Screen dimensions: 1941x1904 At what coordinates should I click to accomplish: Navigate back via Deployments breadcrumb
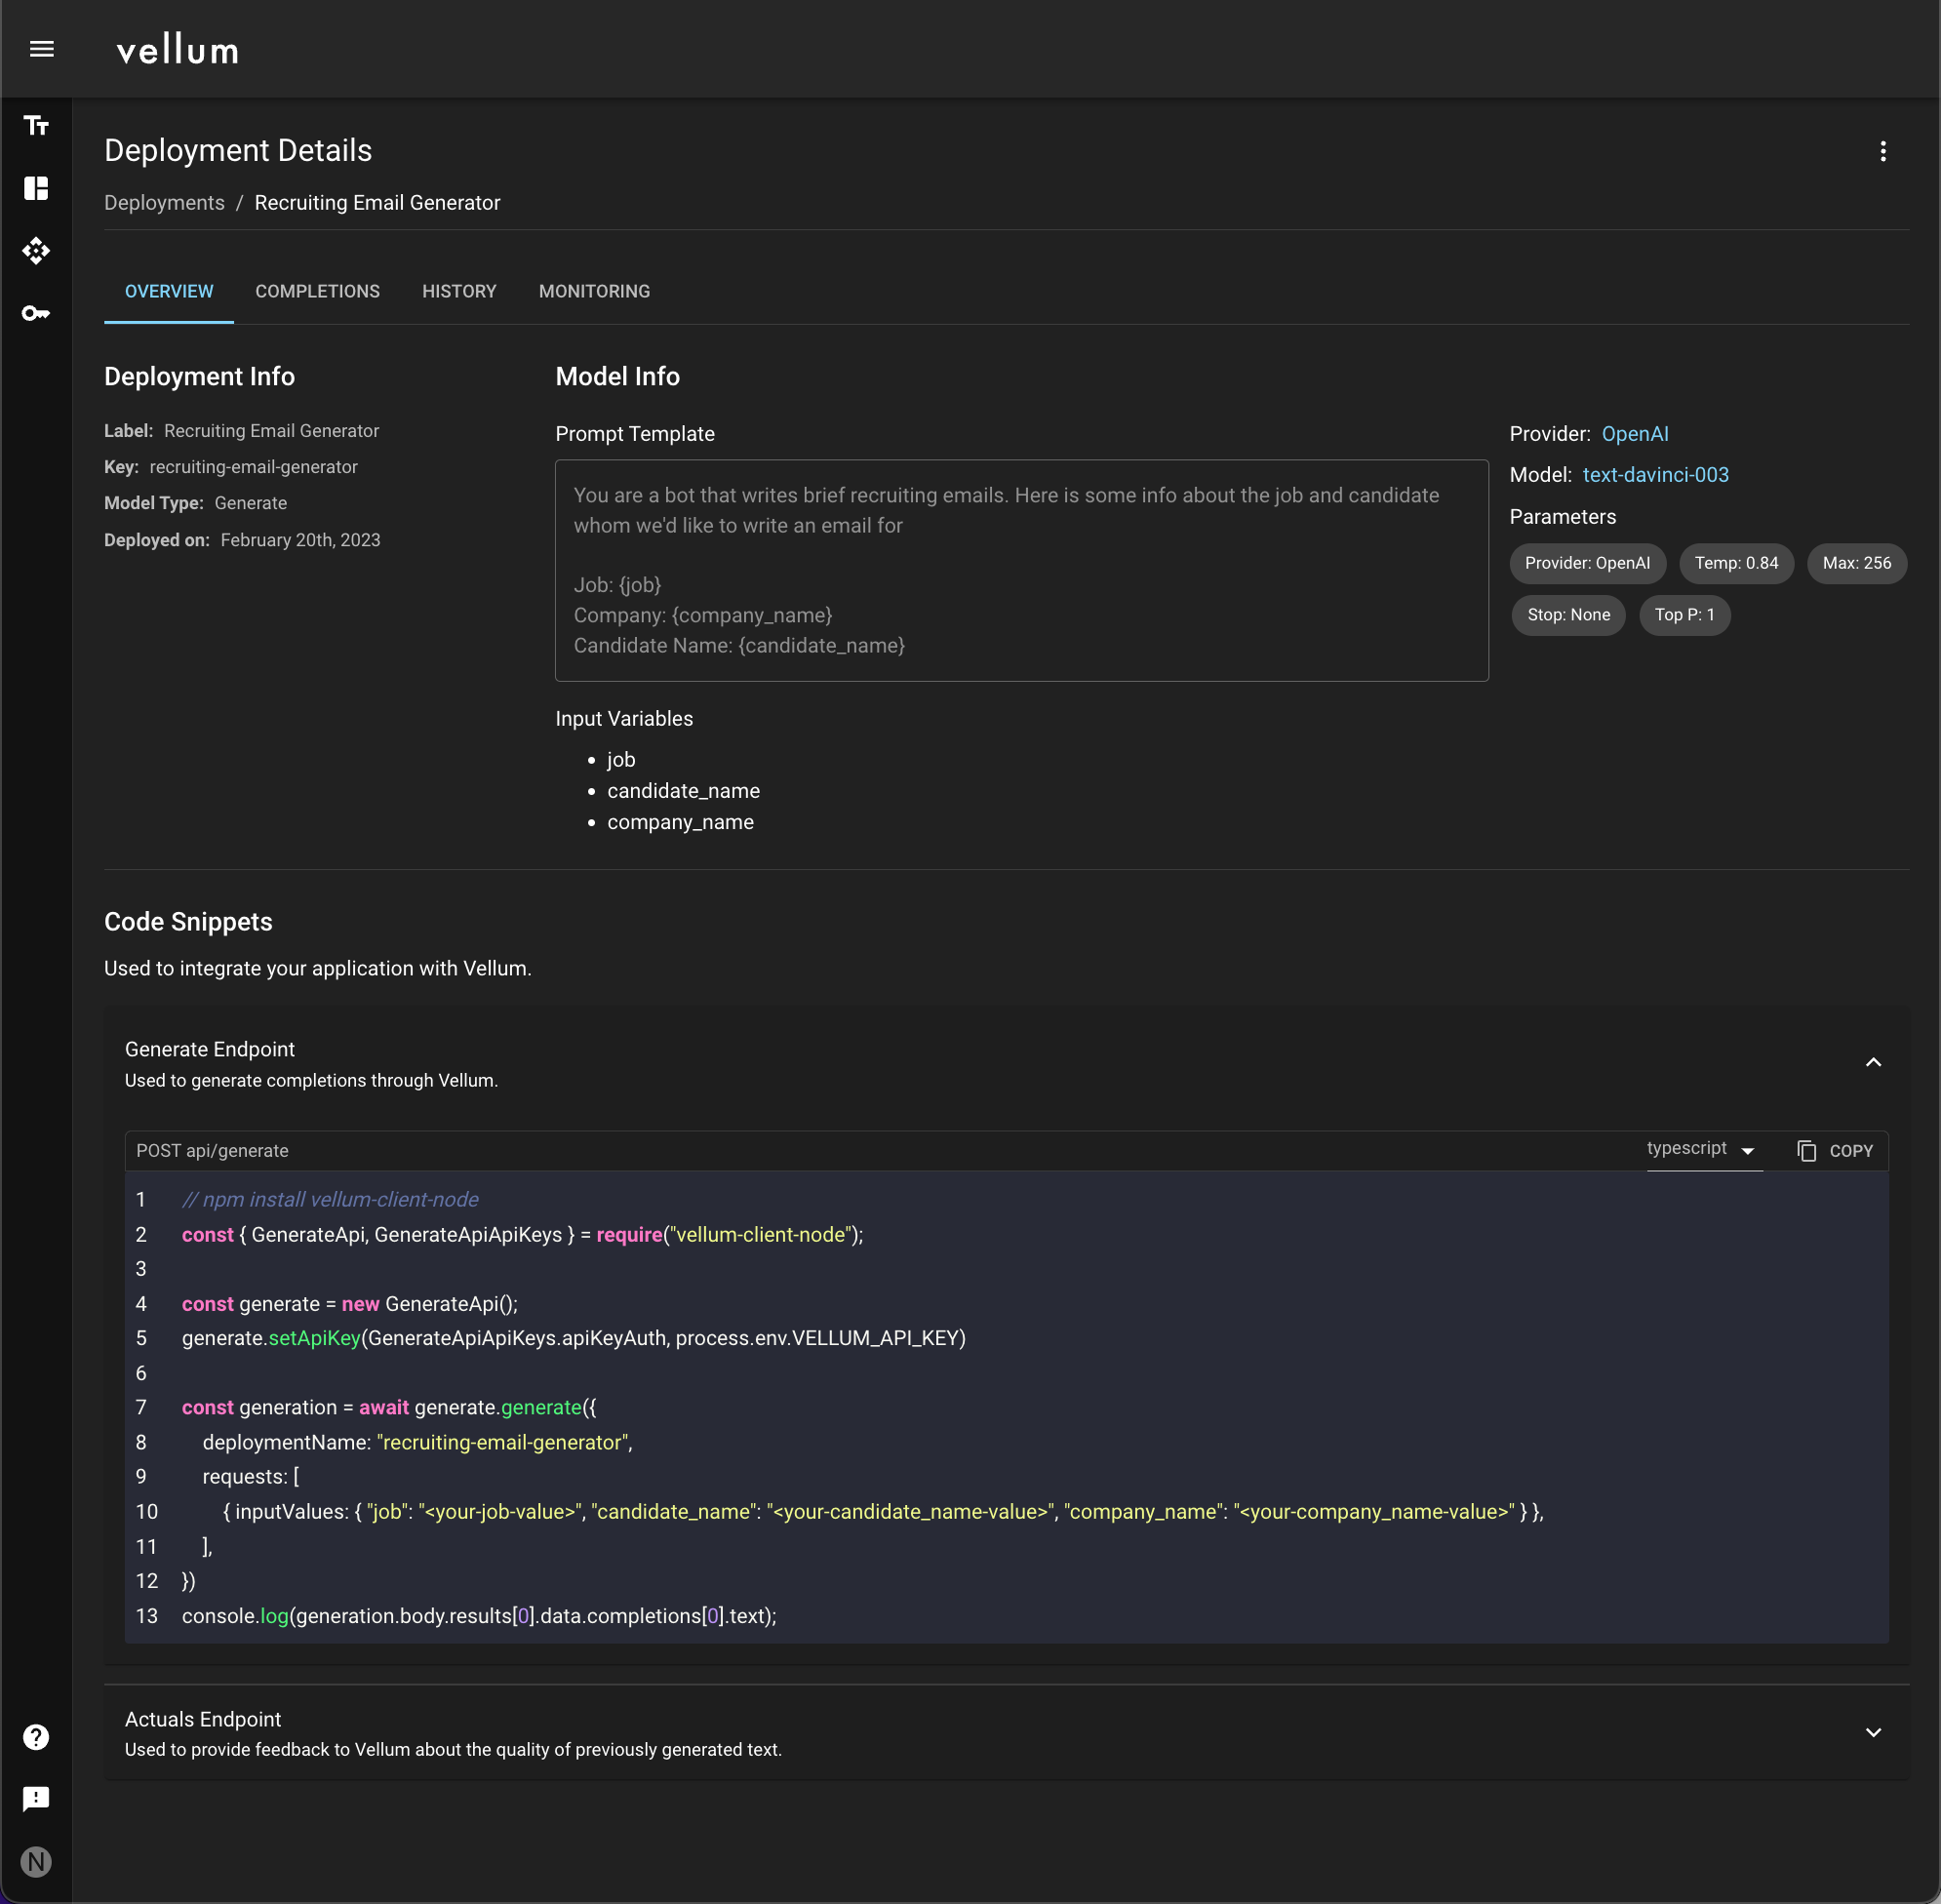pyautogui.click(x=164, y=202)
